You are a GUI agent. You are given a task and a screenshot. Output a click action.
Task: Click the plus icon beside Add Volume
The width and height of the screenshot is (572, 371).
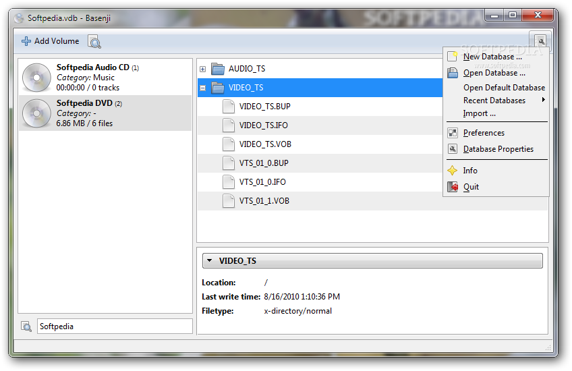point(26,41)
